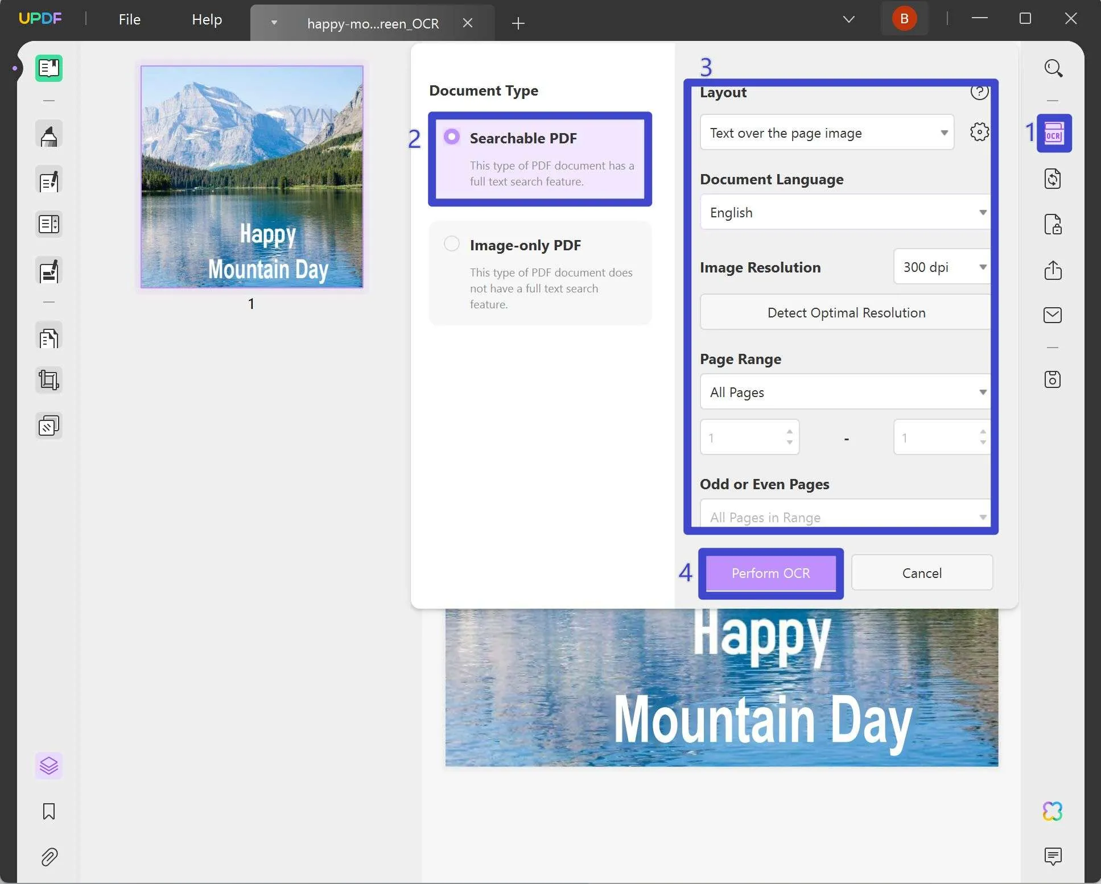Screen dimensions: 1101x884
Task: Select the Image-only PDF radio button
Action: point(451,243)
